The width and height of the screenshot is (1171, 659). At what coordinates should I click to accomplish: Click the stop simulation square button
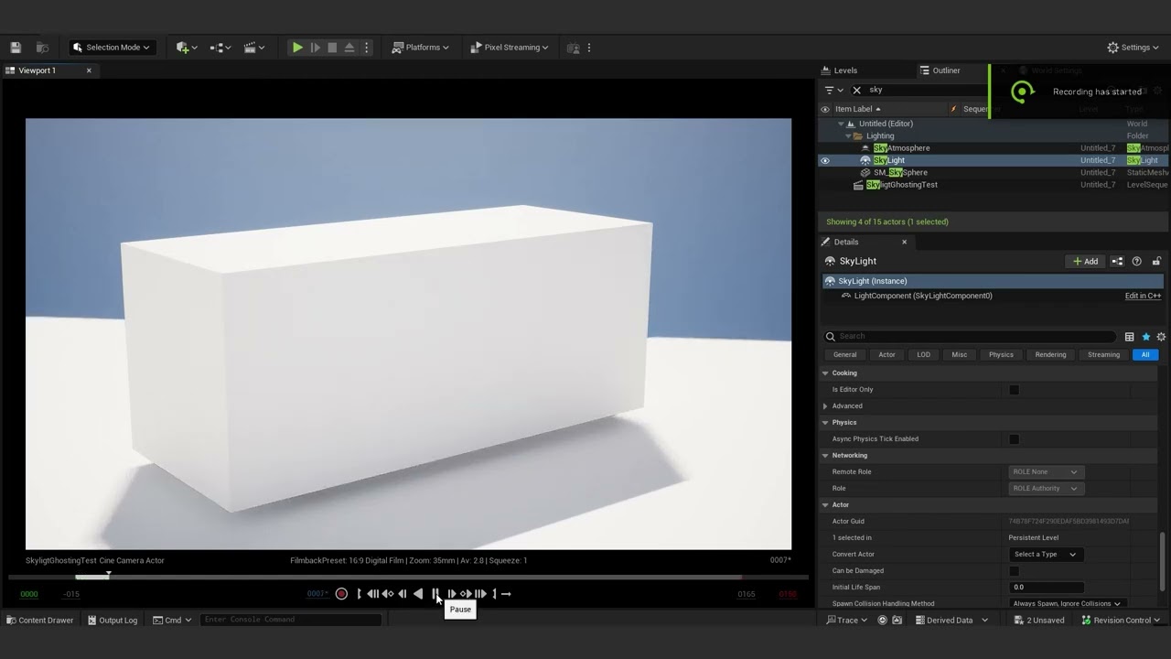click(x=332, y=48)
